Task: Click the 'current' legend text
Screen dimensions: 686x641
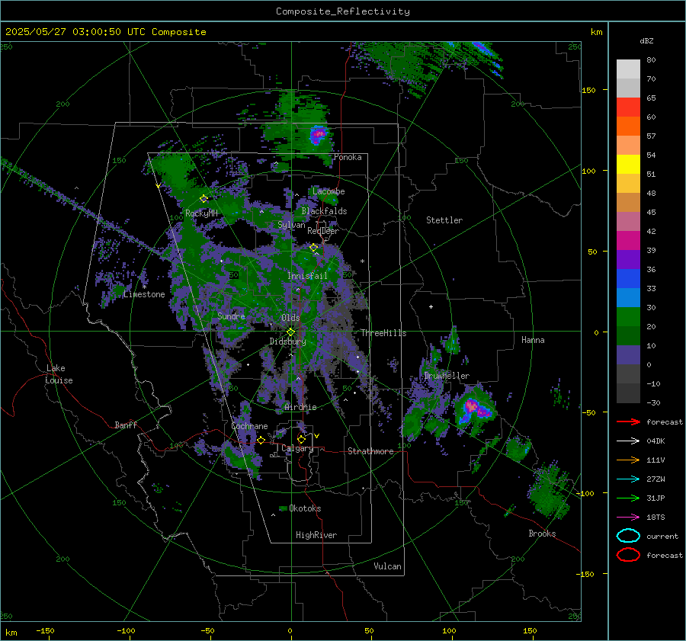Action: 662,537
